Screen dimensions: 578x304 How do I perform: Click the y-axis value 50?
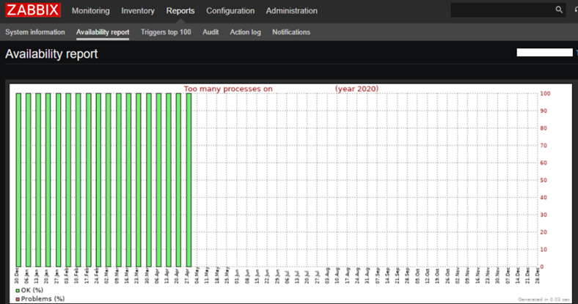click(544, 180)
